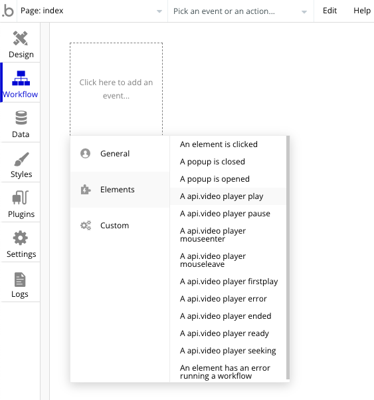Choose An element is clicked event

tap(229, 144)
